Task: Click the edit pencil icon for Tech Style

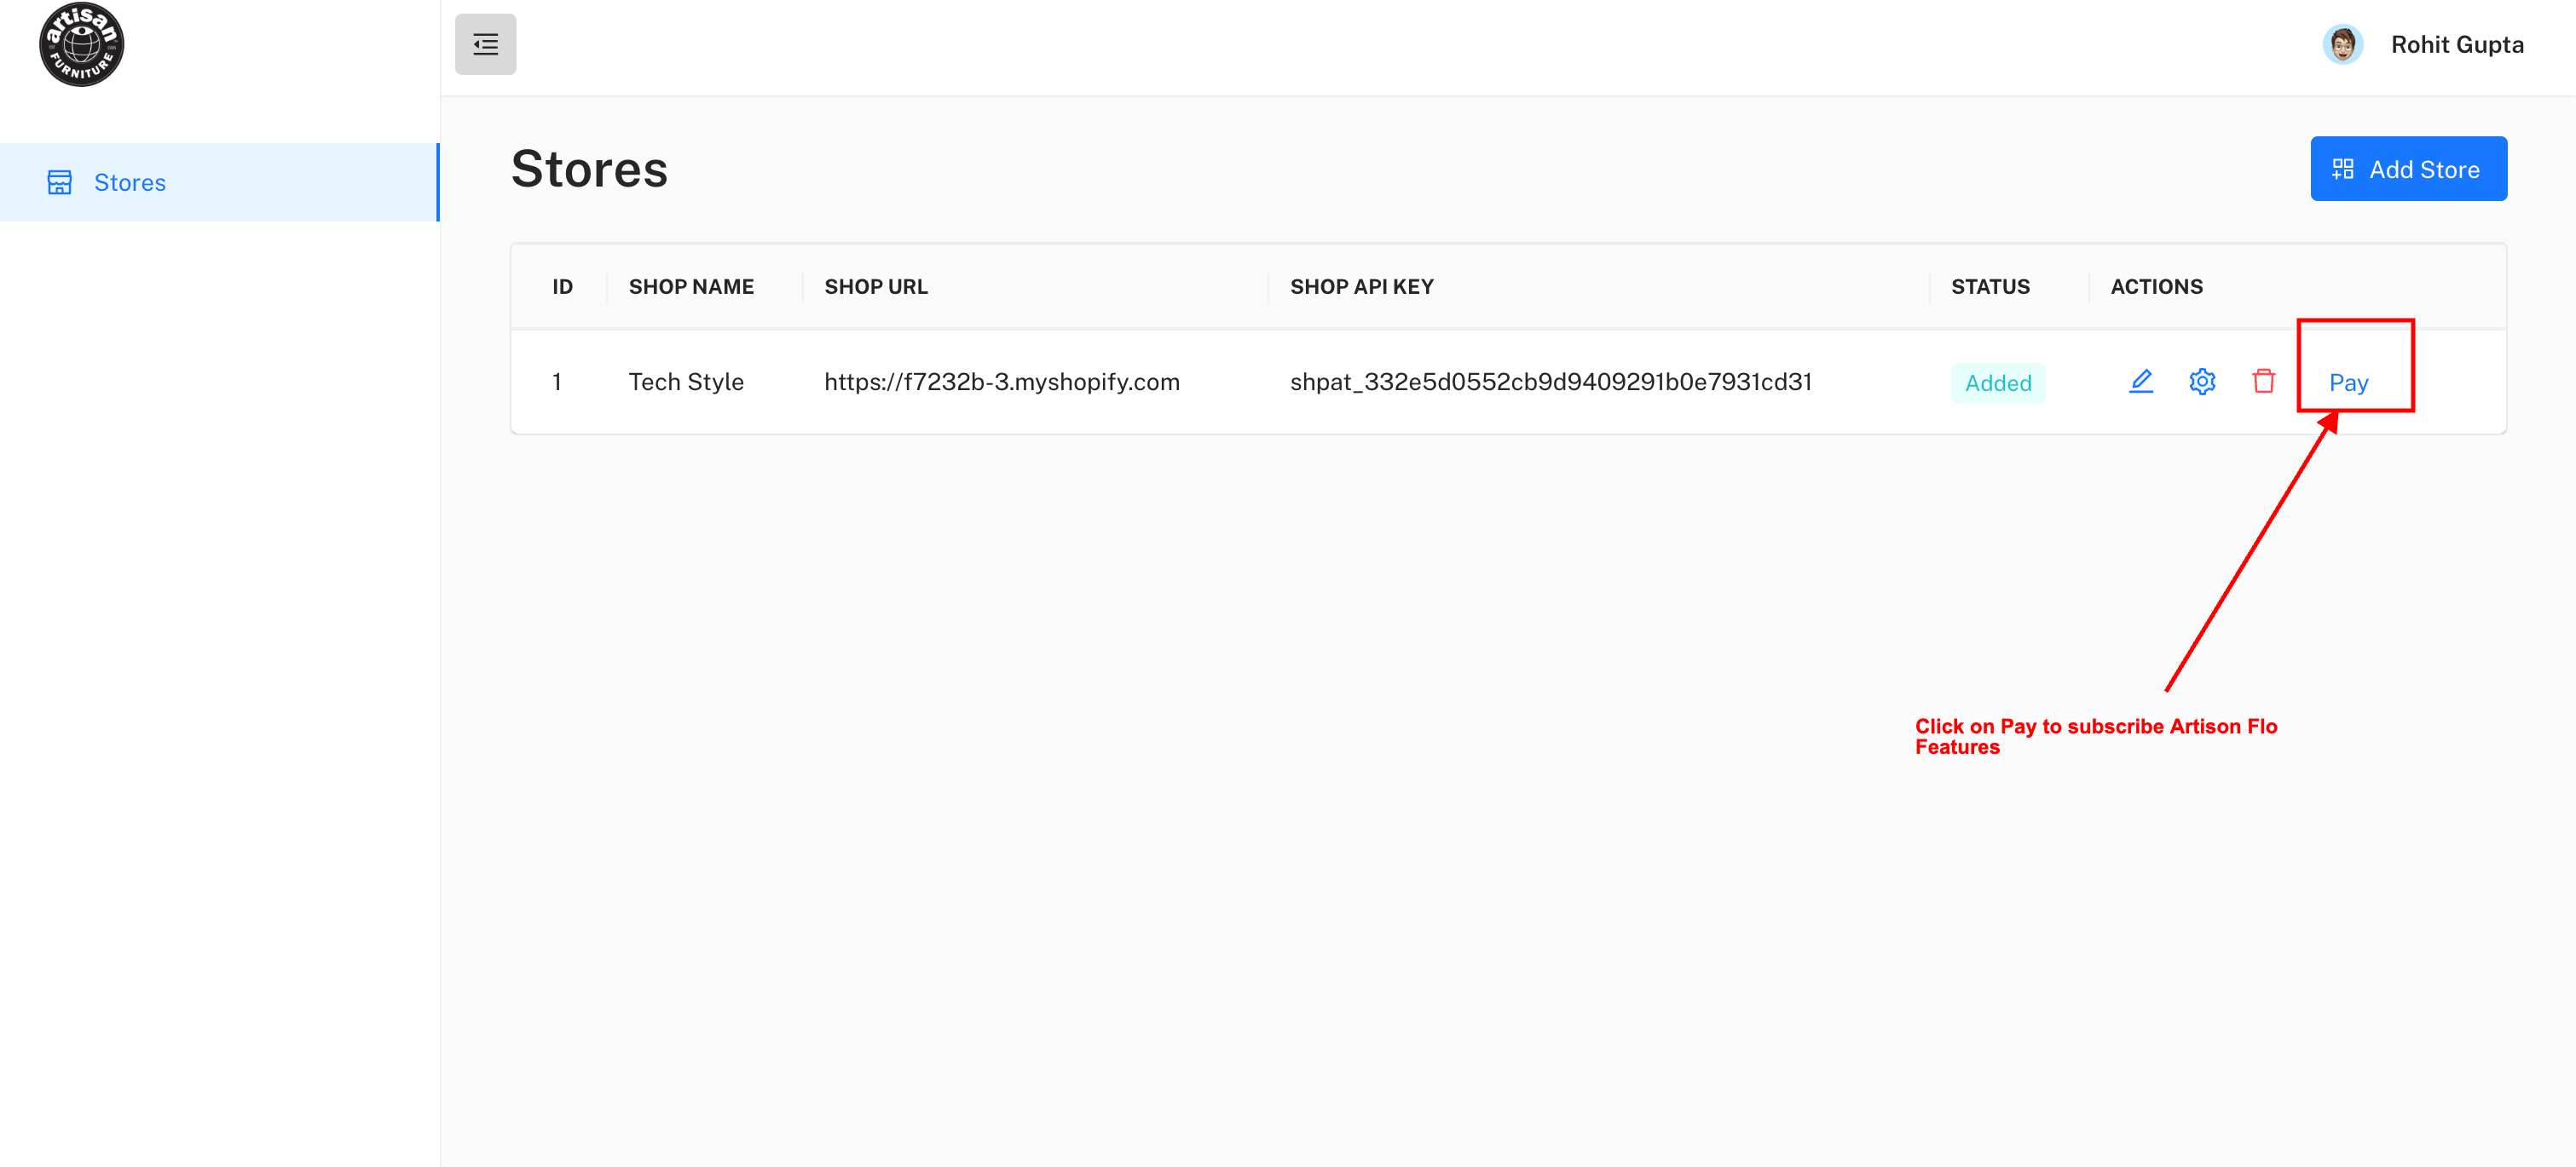Action: [2140, 382]
